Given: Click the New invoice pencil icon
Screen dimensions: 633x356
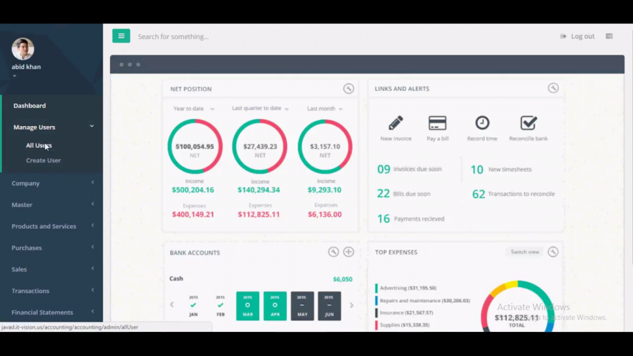Looking at the screenshot, I should coord(396,123).
